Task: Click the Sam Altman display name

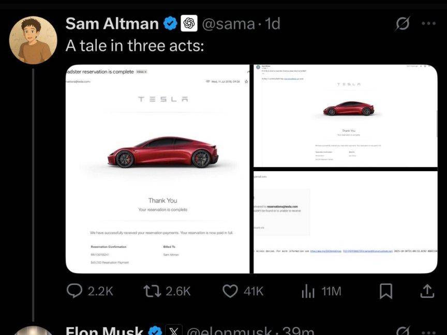Action: (112, 23)
